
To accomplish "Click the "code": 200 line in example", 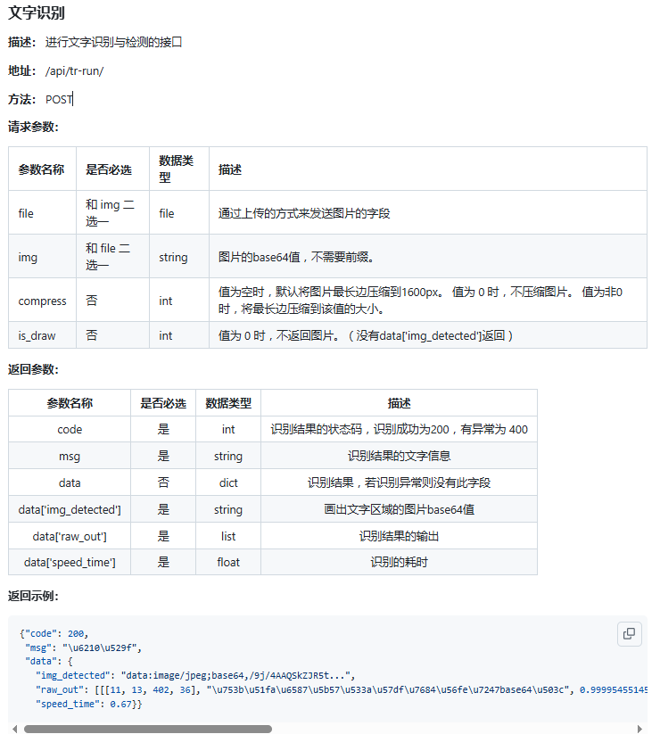I will [54, 633].
